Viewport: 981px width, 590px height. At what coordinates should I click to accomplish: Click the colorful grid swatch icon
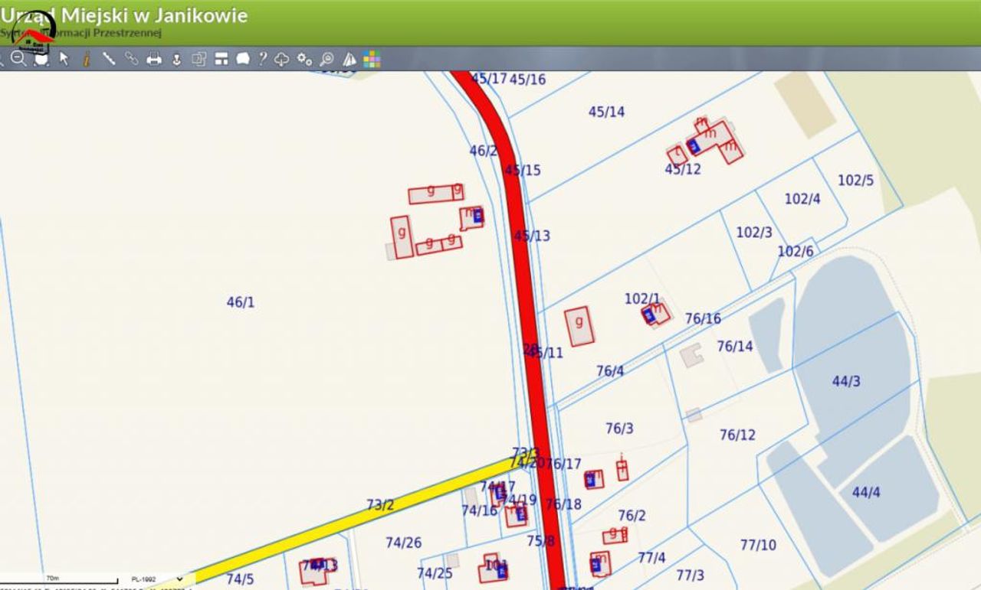click(372, 59)
